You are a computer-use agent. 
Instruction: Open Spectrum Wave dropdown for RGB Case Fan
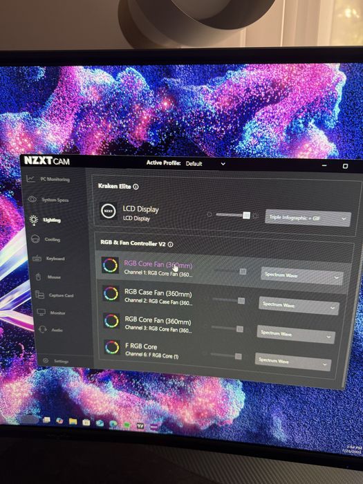299,306
